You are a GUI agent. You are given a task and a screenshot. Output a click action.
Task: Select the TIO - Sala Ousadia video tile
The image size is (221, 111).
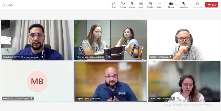pyautogui.click(x=110, y=40)
